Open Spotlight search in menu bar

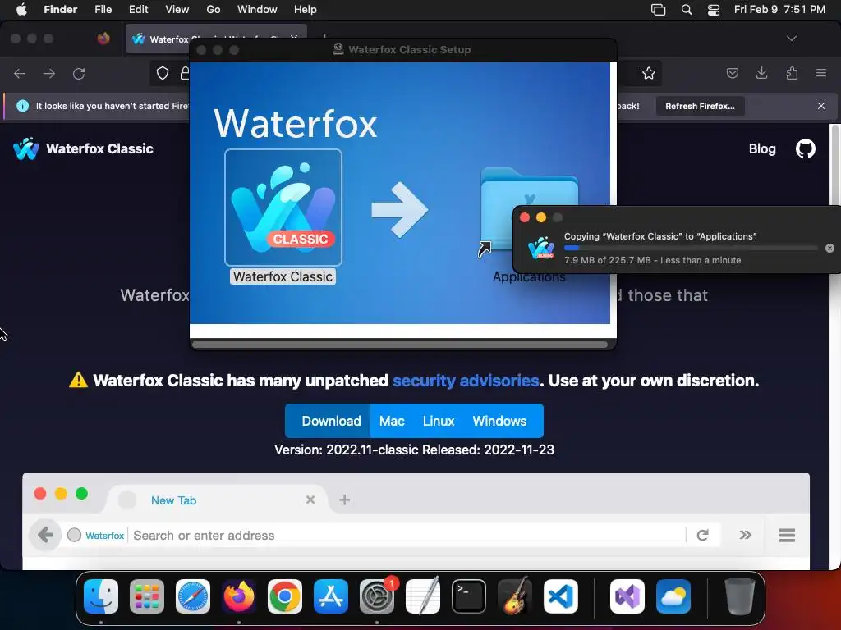tap(687, 10)
